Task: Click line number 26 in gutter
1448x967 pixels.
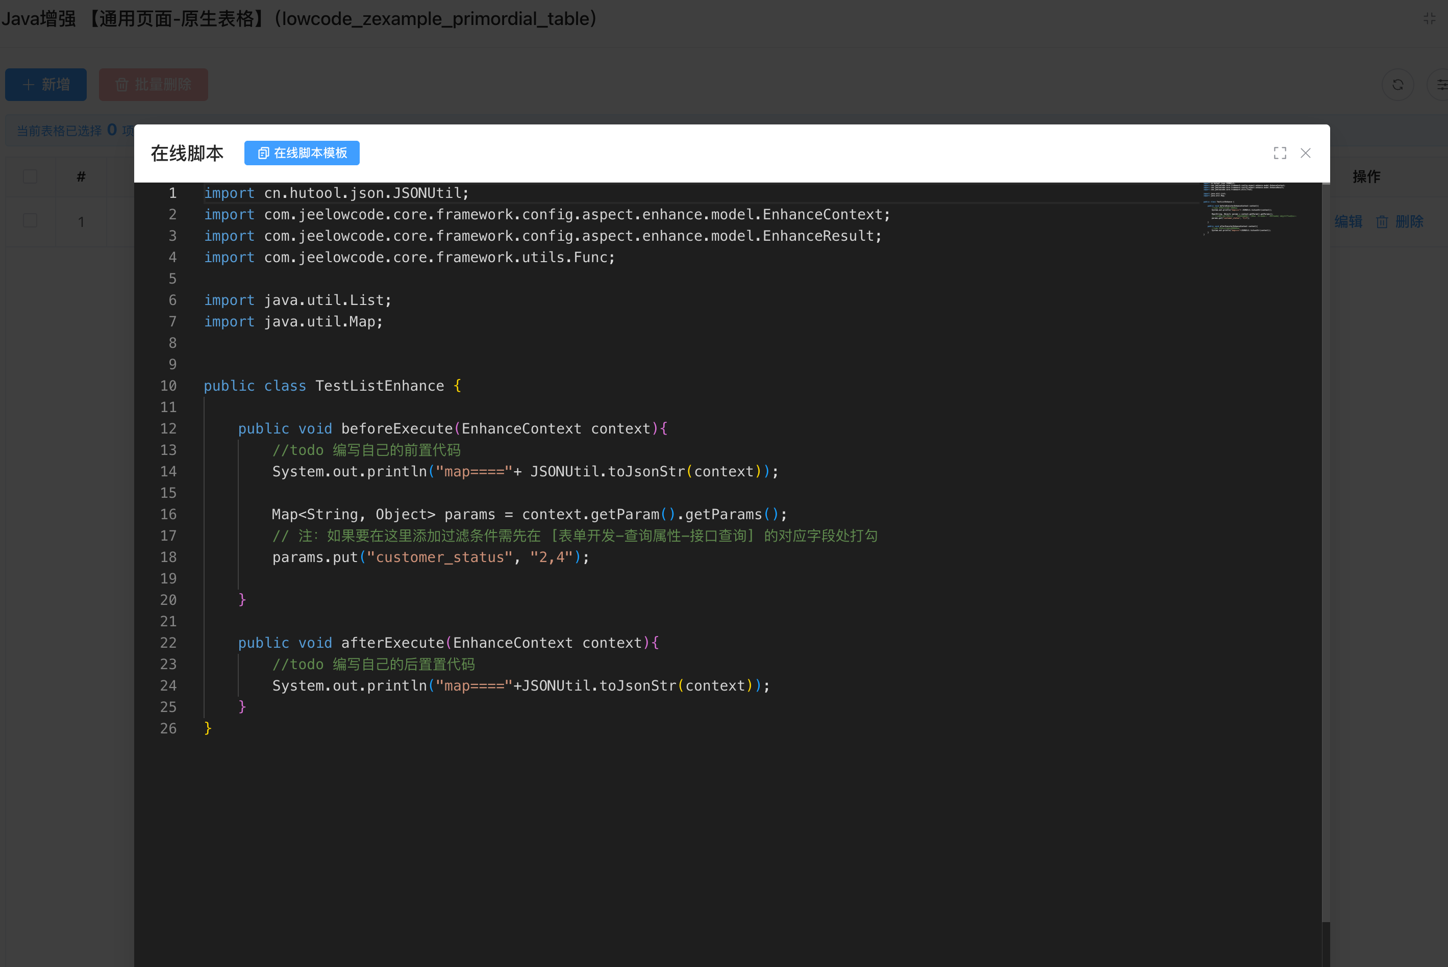Action: click(x=168, y=728)
